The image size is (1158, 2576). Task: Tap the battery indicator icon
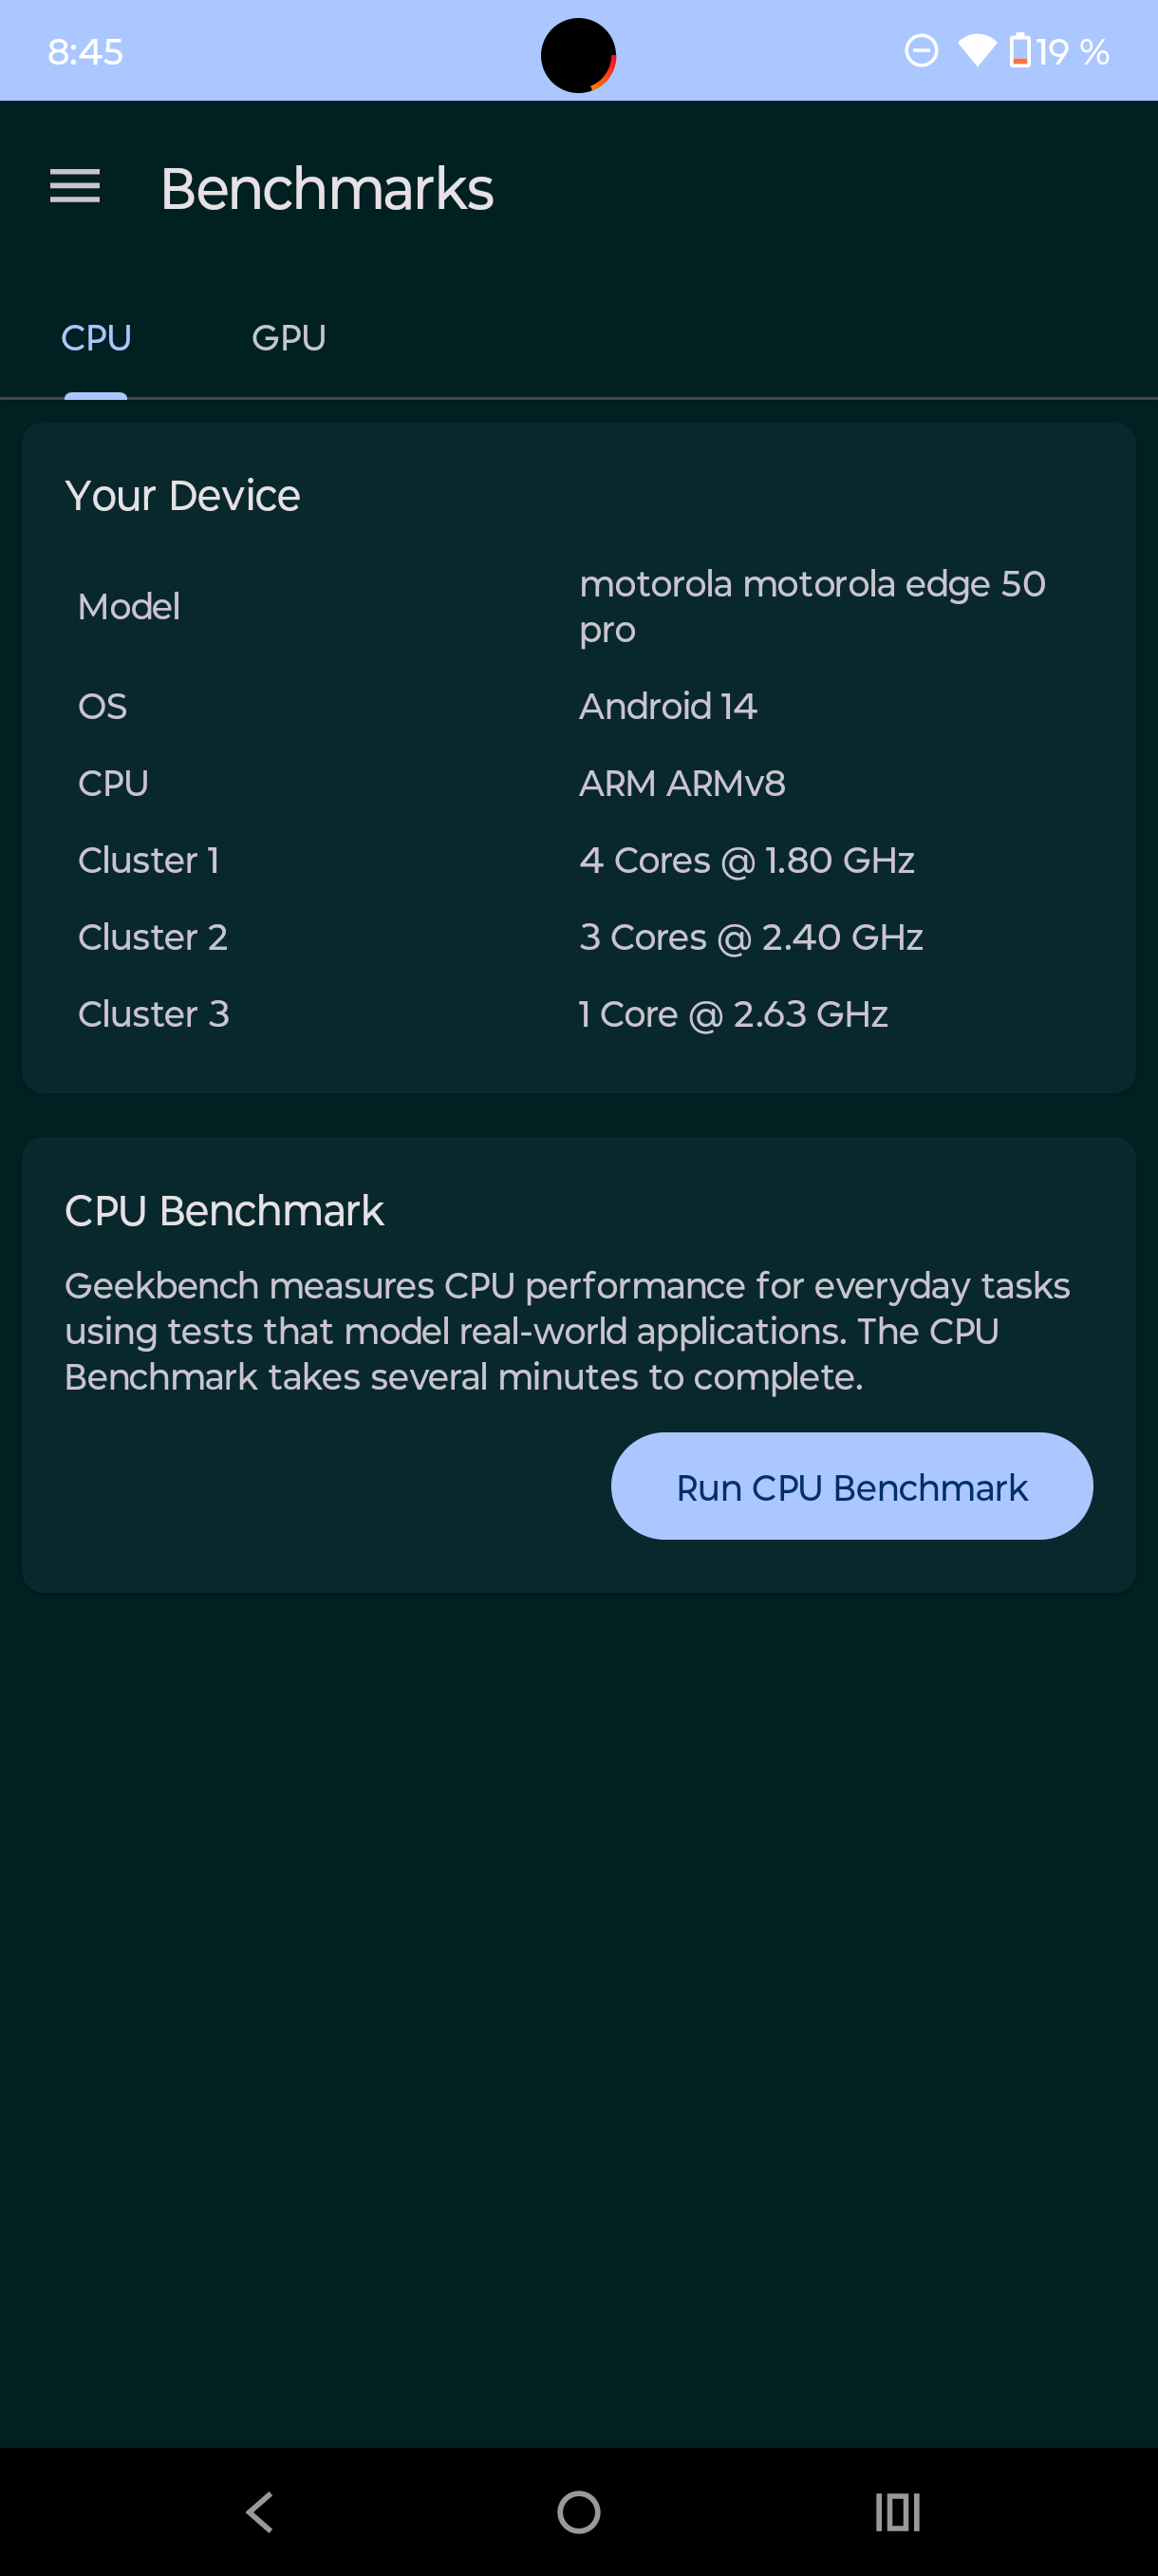tap(1019, 50)
